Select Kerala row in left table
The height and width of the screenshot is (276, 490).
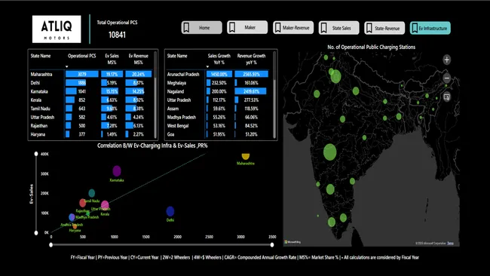(91, 100)
